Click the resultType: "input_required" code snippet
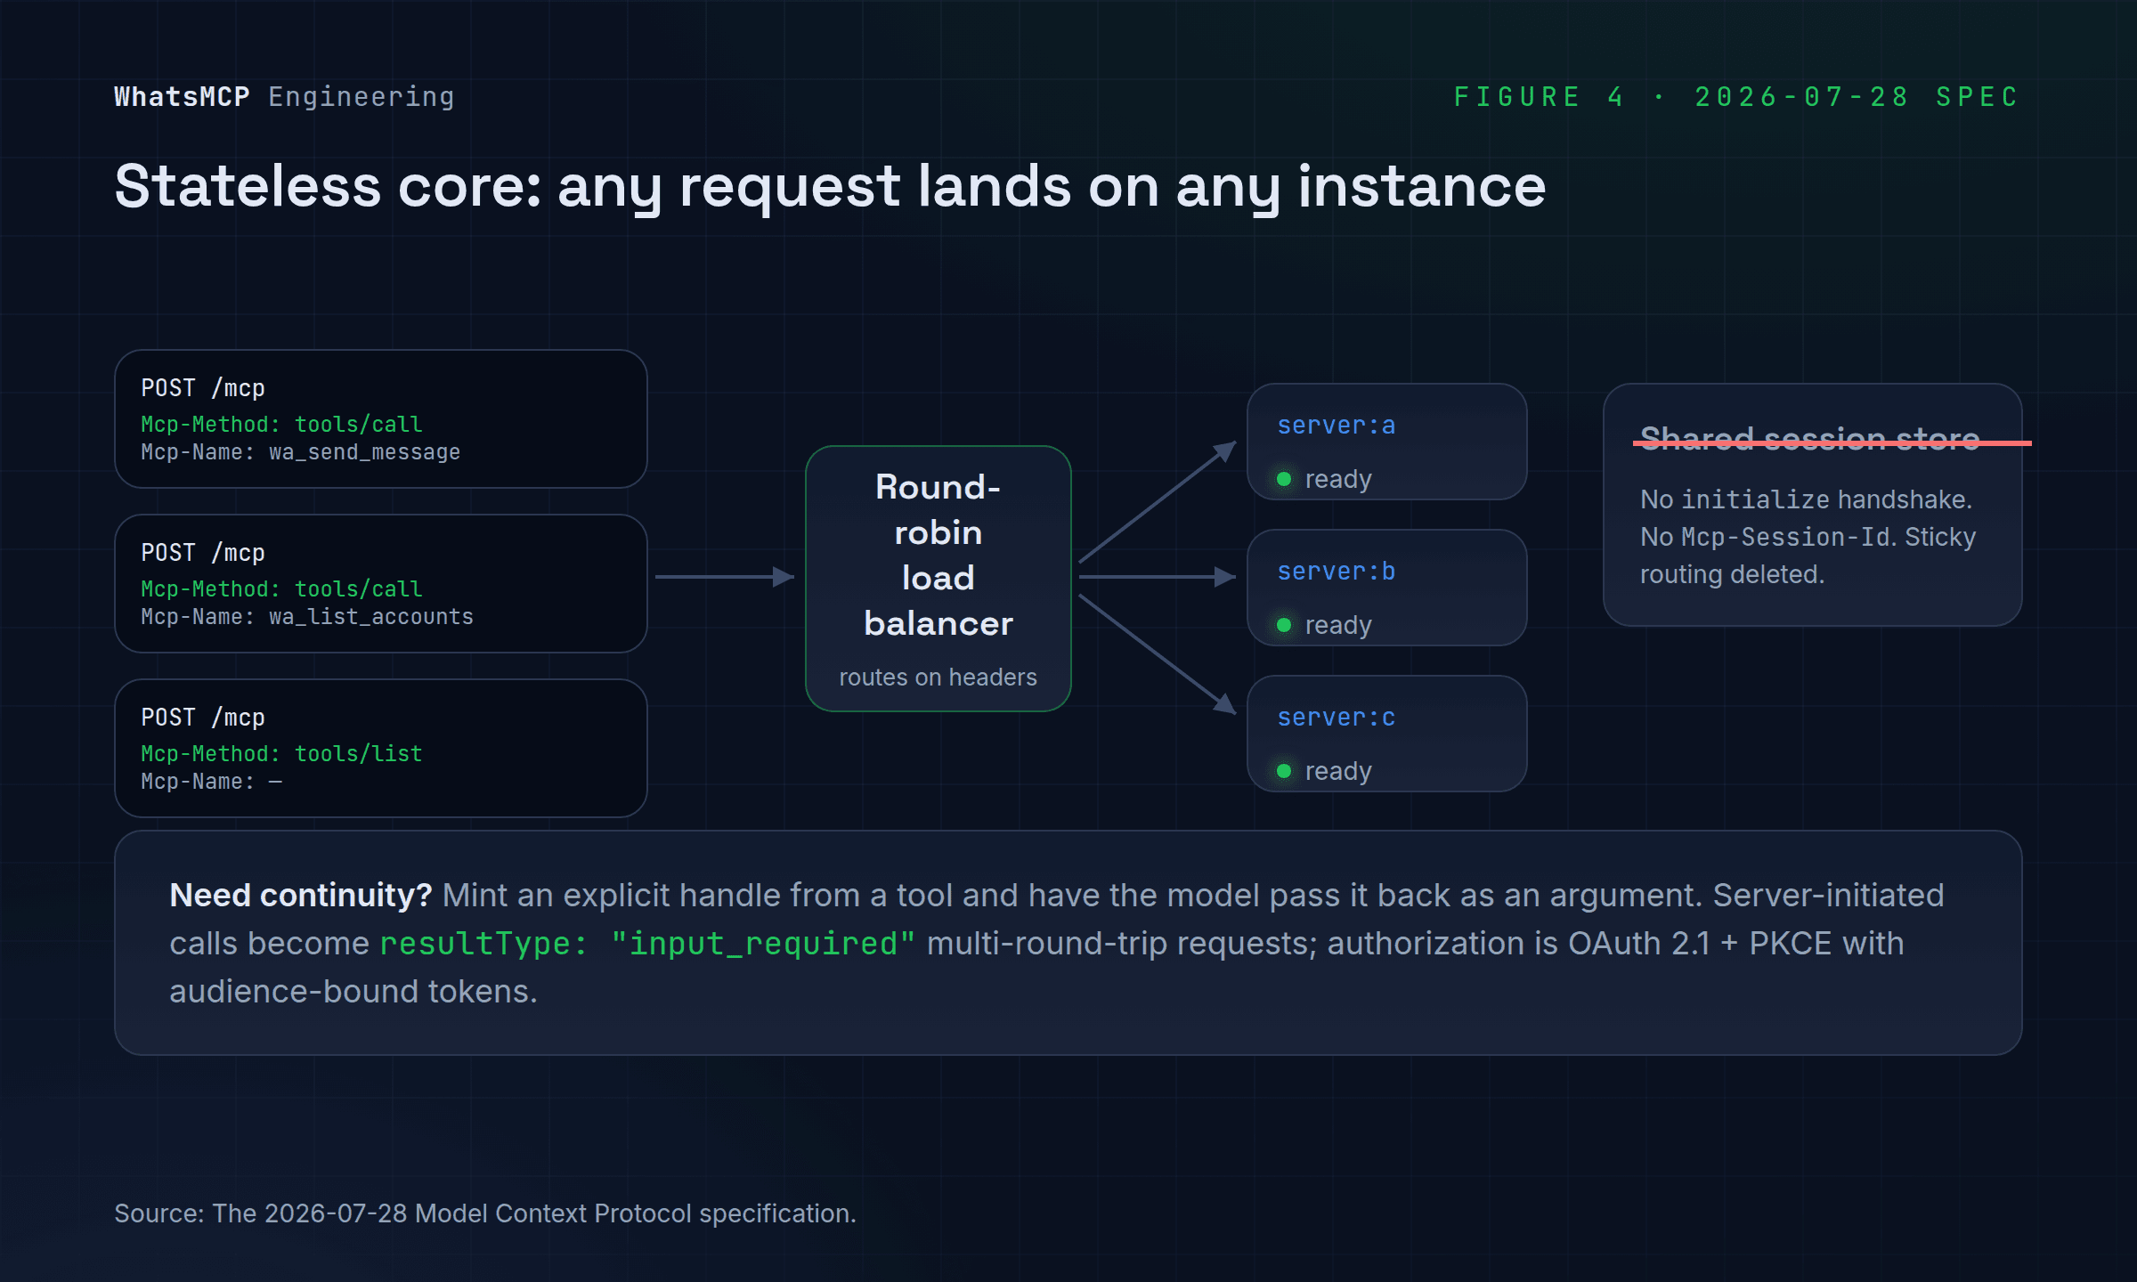The height and width of the screenshot is (1282, 2137). click(647, 944)
